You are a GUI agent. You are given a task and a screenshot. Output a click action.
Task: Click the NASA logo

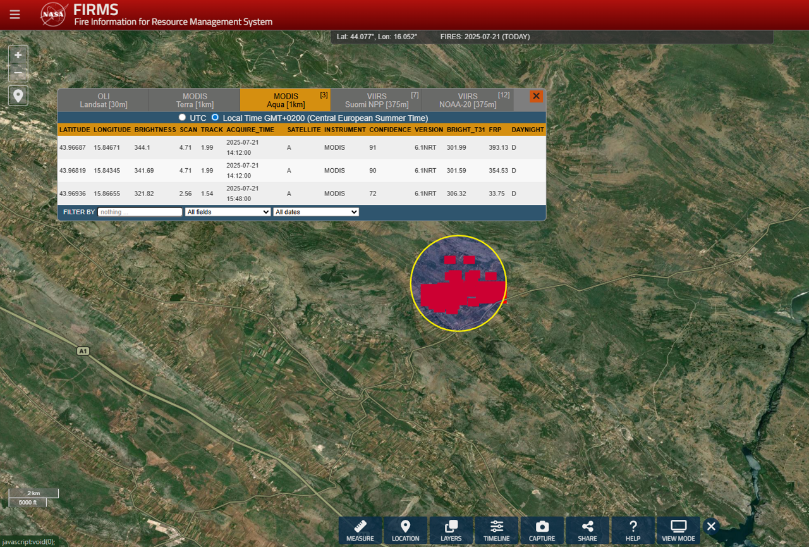click(54, 14)
